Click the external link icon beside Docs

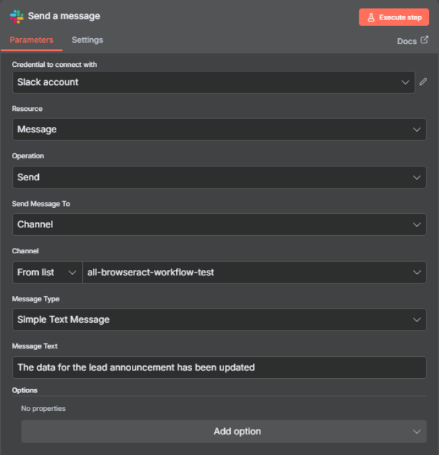pos(424,41)
